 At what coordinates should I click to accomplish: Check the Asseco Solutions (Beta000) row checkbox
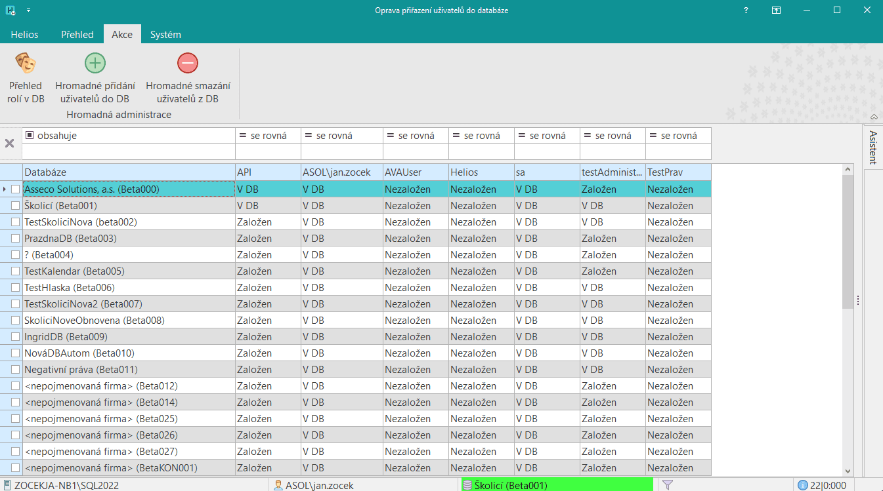tap(16, 189)
